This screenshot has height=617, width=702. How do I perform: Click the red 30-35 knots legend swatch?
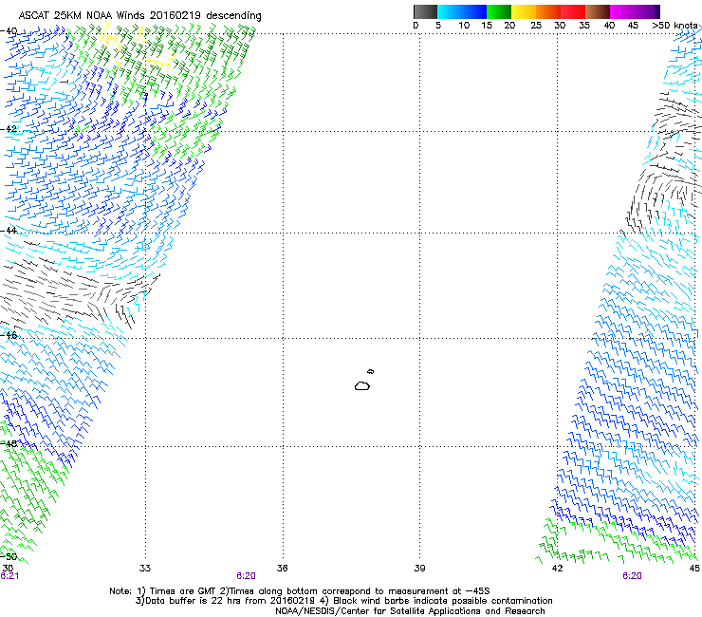pyautogui.click(x=573, y=11)
